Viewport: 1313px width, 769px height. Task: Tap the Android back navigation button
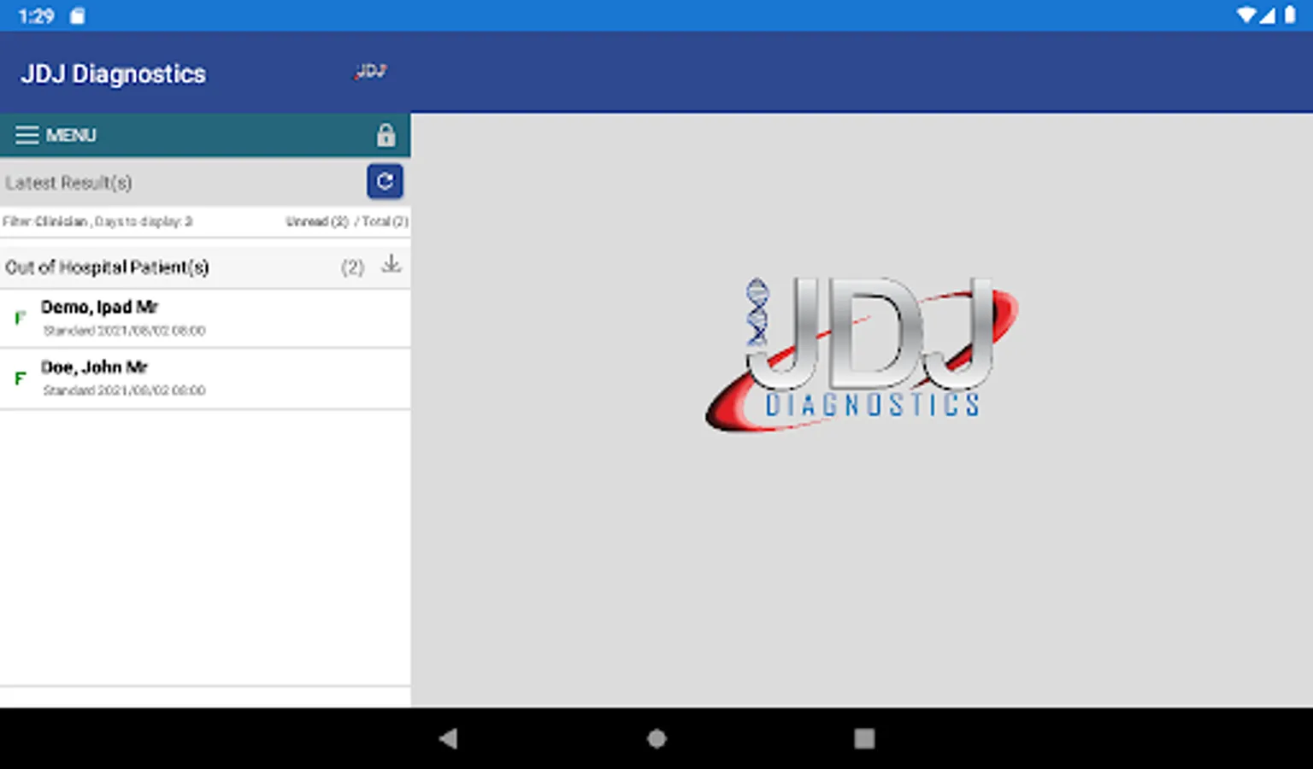449,738
